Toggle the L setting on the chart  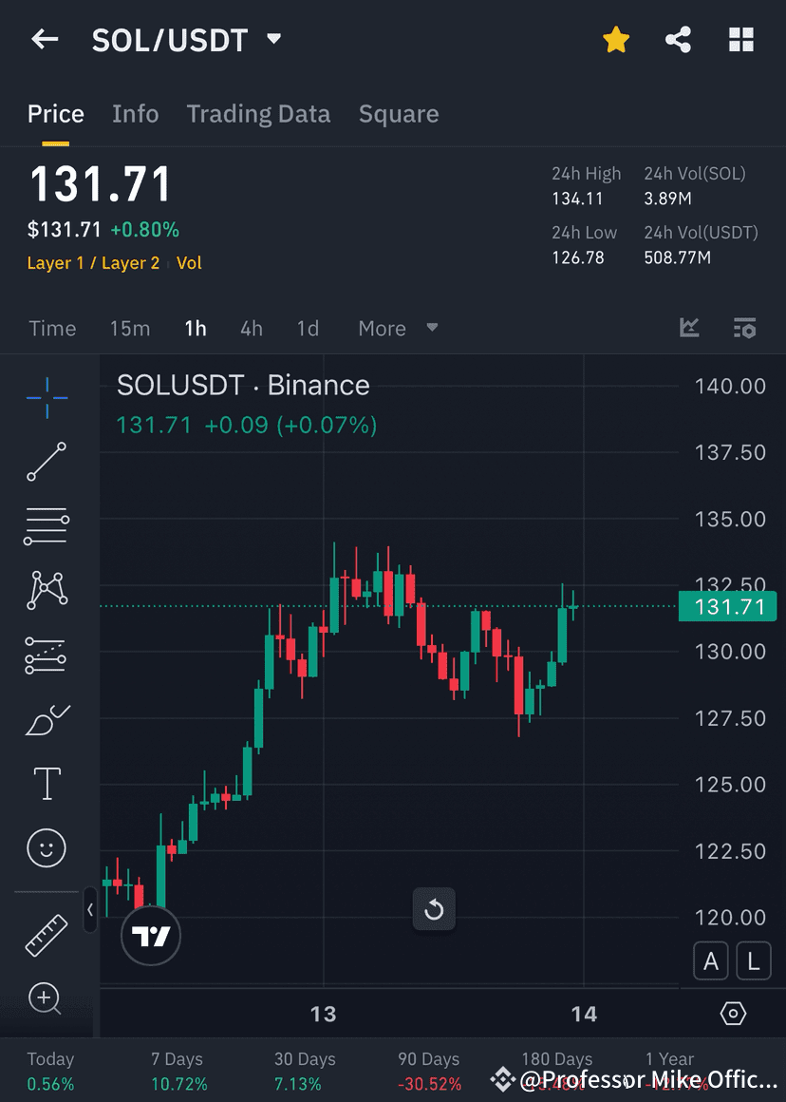pos(754,960)
